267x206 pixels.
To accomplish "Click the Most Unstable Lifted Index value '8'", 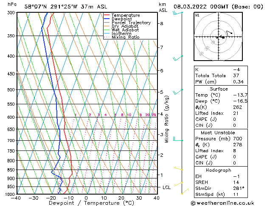I will (x=234, y=151).
